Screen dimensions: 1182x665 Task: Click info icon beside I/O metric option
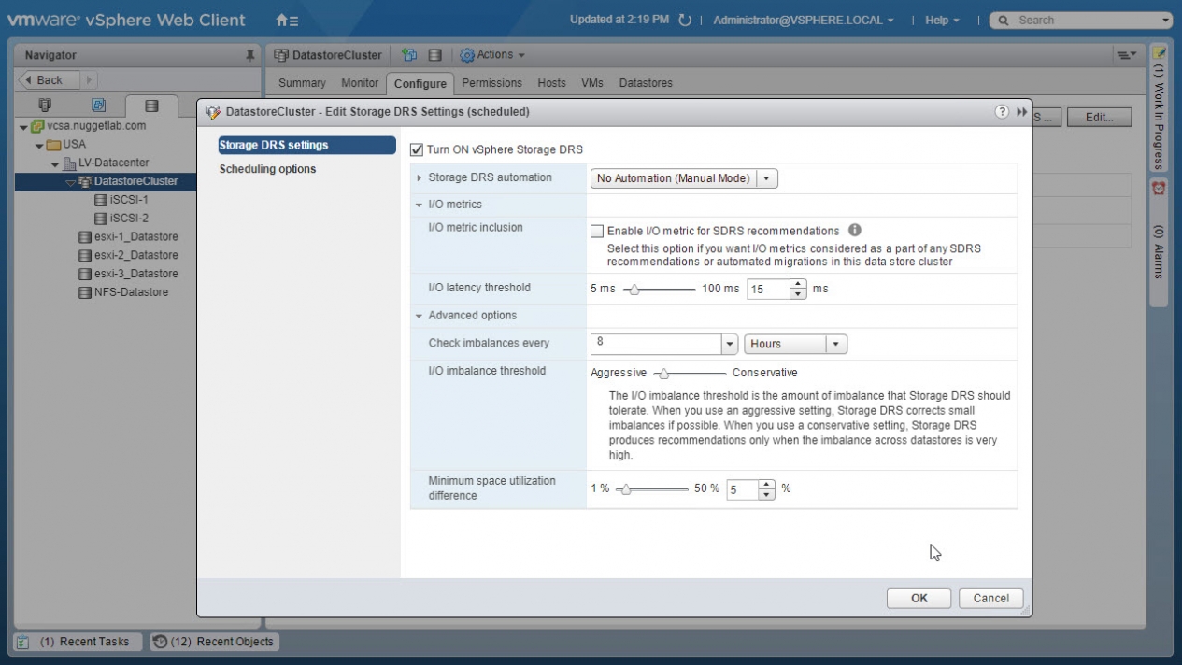click(x=854, y=231)
